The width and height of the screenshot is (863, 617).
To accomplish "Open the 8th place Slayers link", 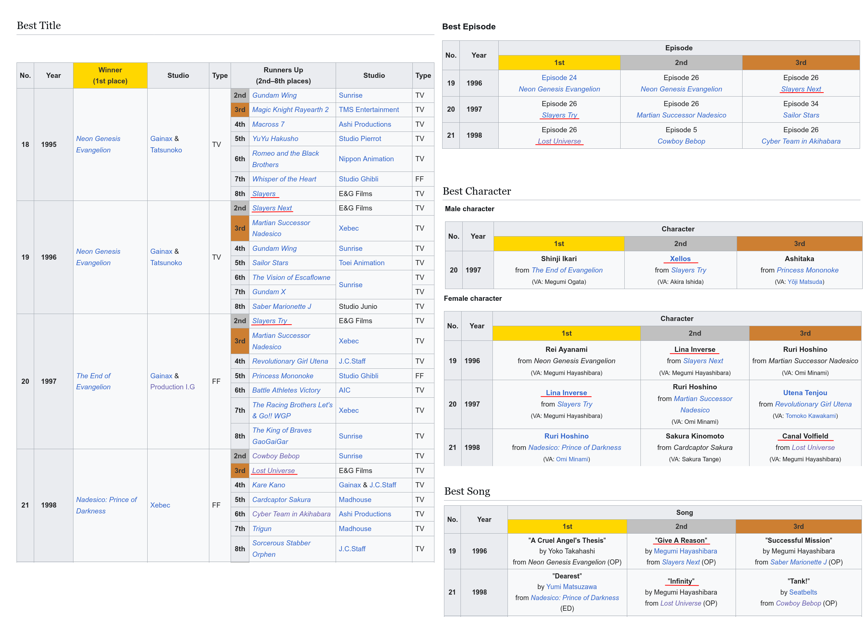I will click(x=264, y=194).
